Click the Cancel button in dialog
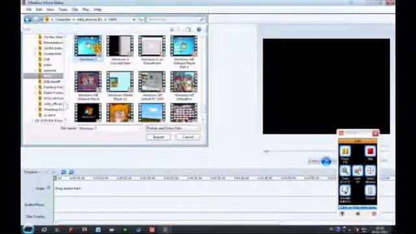 (188, 137)
